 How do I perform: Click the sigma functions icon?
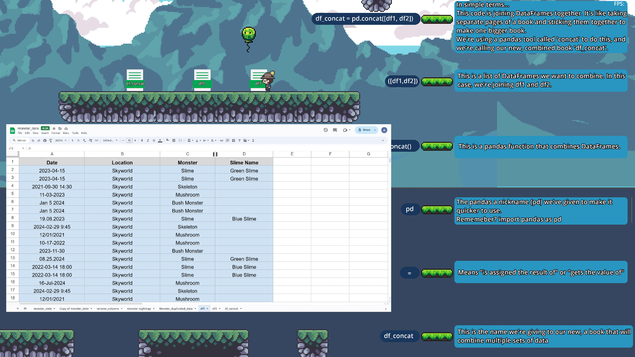(253, 140)
